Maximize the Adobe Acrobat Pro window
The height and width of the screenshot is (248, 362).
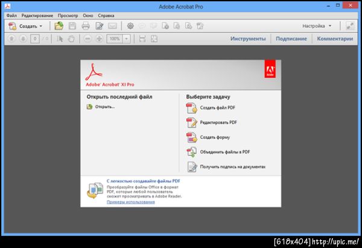(x=338, y=5)
